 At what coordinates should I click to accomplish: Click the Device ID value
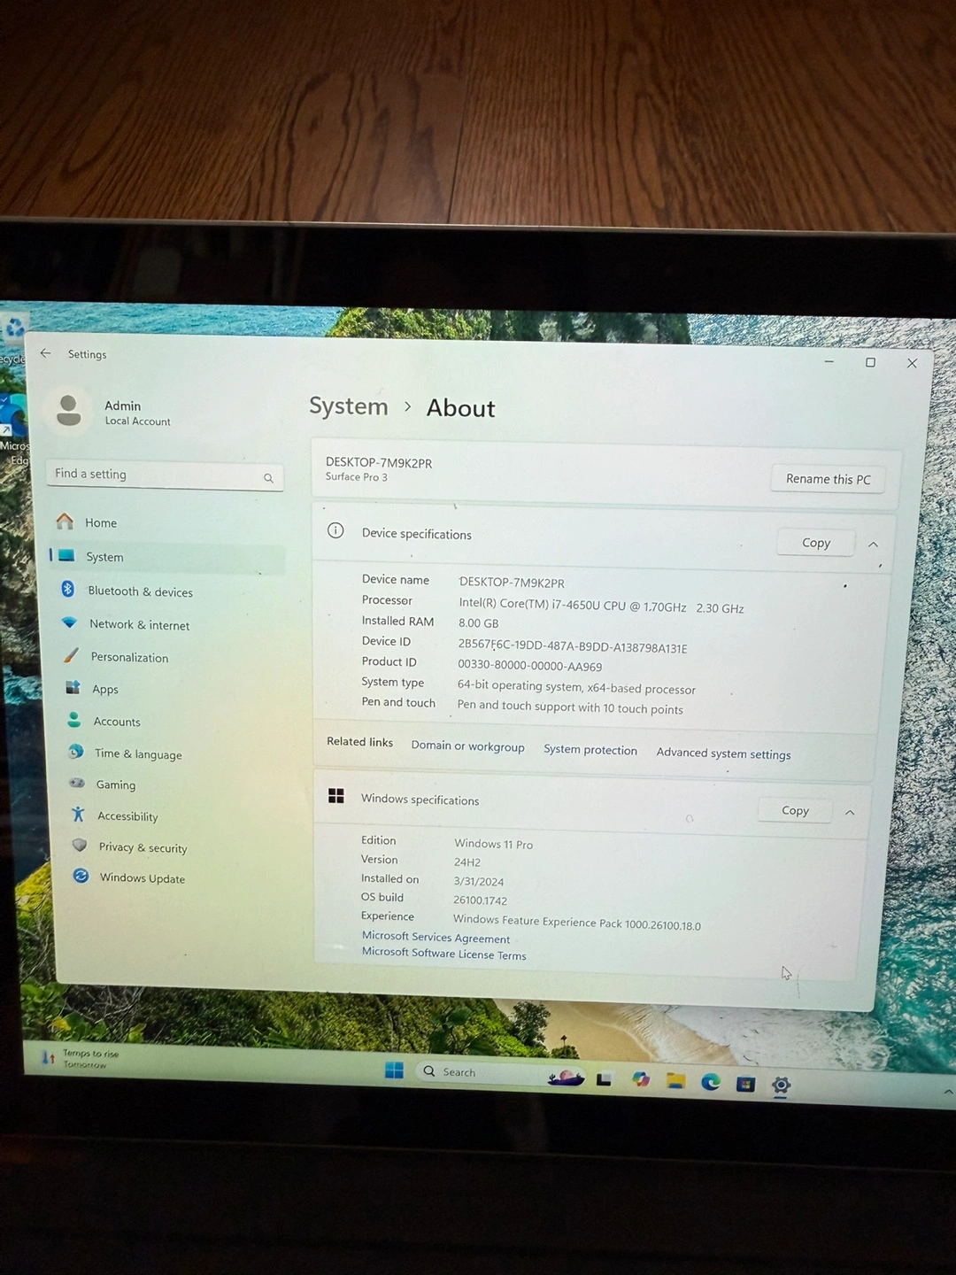tap(573, 646)
